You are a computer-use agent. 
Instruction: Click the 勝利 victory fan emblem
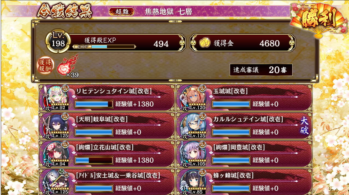[319, 20]
